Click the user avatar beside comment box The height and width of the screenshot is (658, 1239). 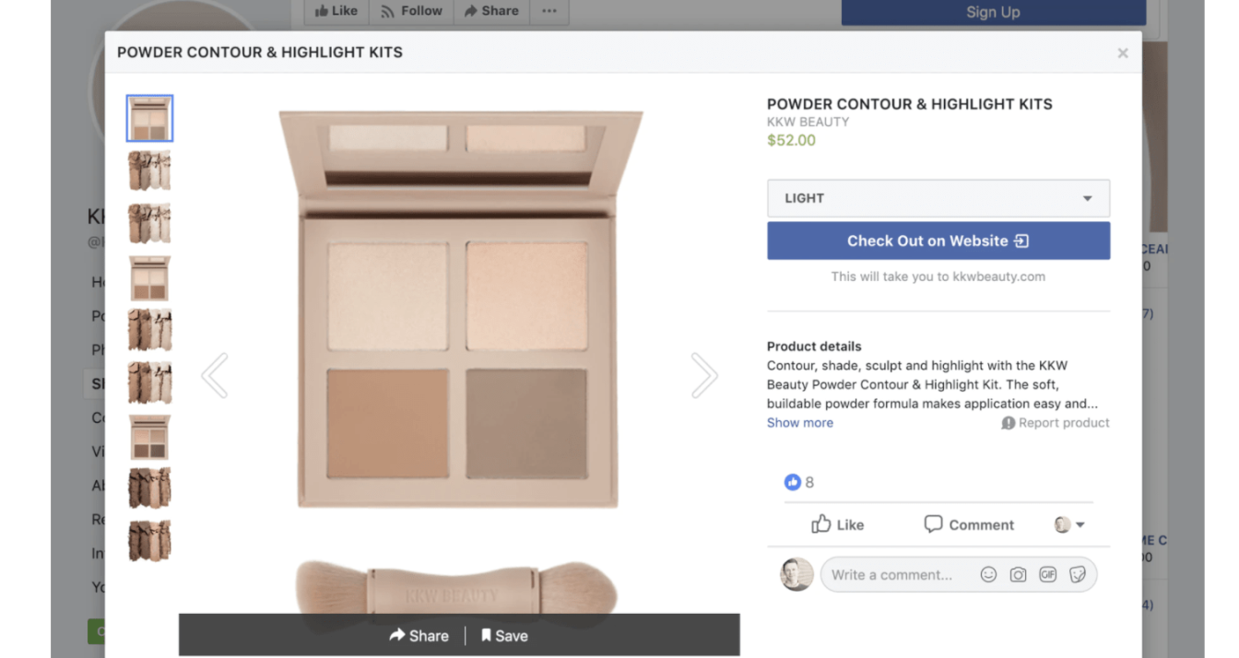(797, 574)
